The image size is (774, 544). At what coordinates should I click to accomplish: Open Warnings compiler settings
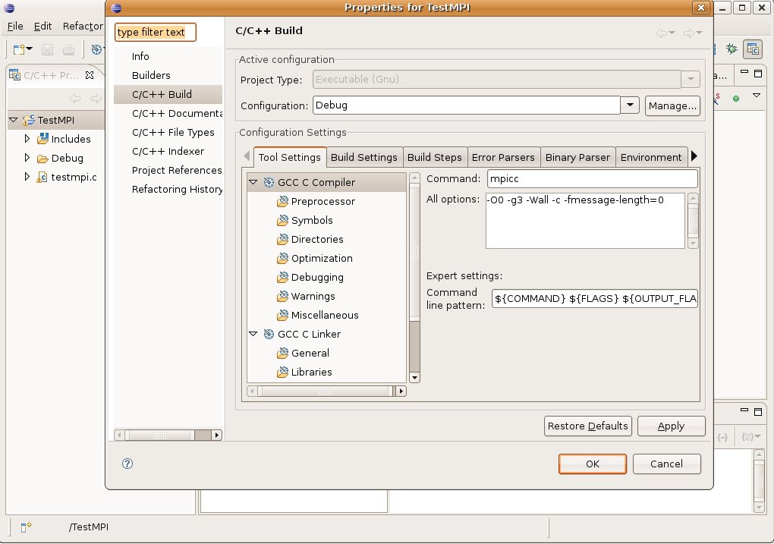click(x=313, y=296)
